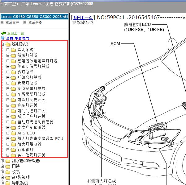The image size is (186, 185).
Task: Select the 前门门控灯开关 tree label
Action: coord(31,111)
